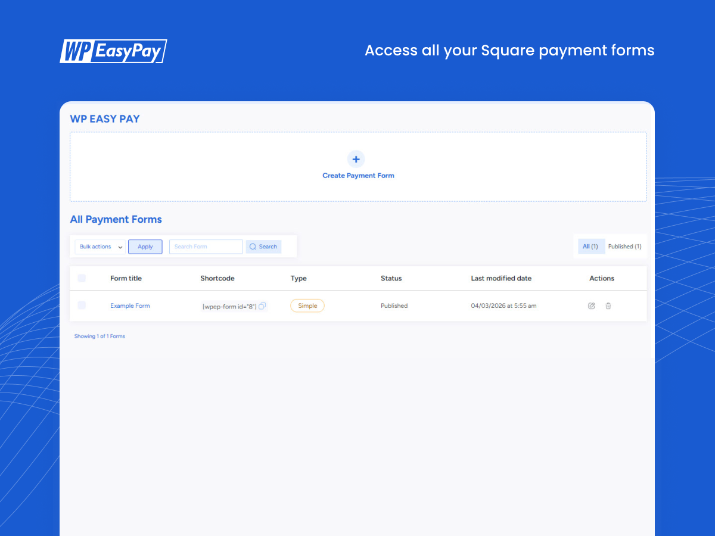Delete Example Form using the trash icon

(x=608, y=306)
